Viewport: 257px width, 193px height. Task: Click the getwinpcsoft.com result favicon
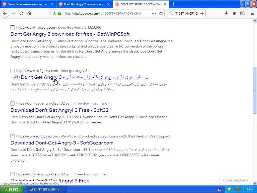13,27
